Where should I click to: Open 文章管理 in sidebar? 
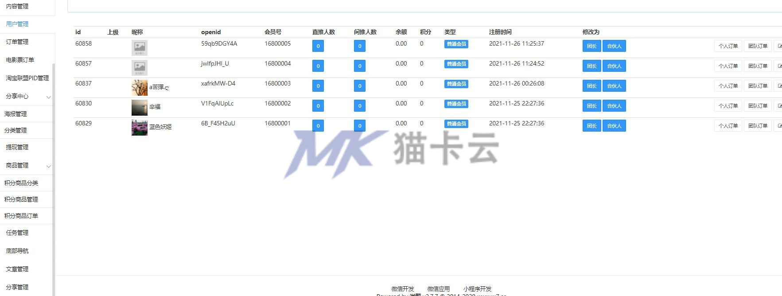17,269
